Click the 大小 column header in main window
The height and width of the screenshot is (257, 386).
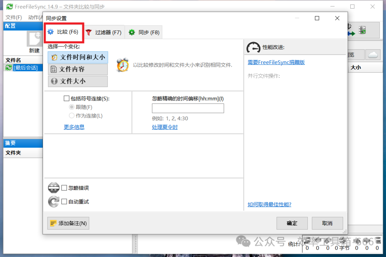pyautogui.click(x=356, y=67)
